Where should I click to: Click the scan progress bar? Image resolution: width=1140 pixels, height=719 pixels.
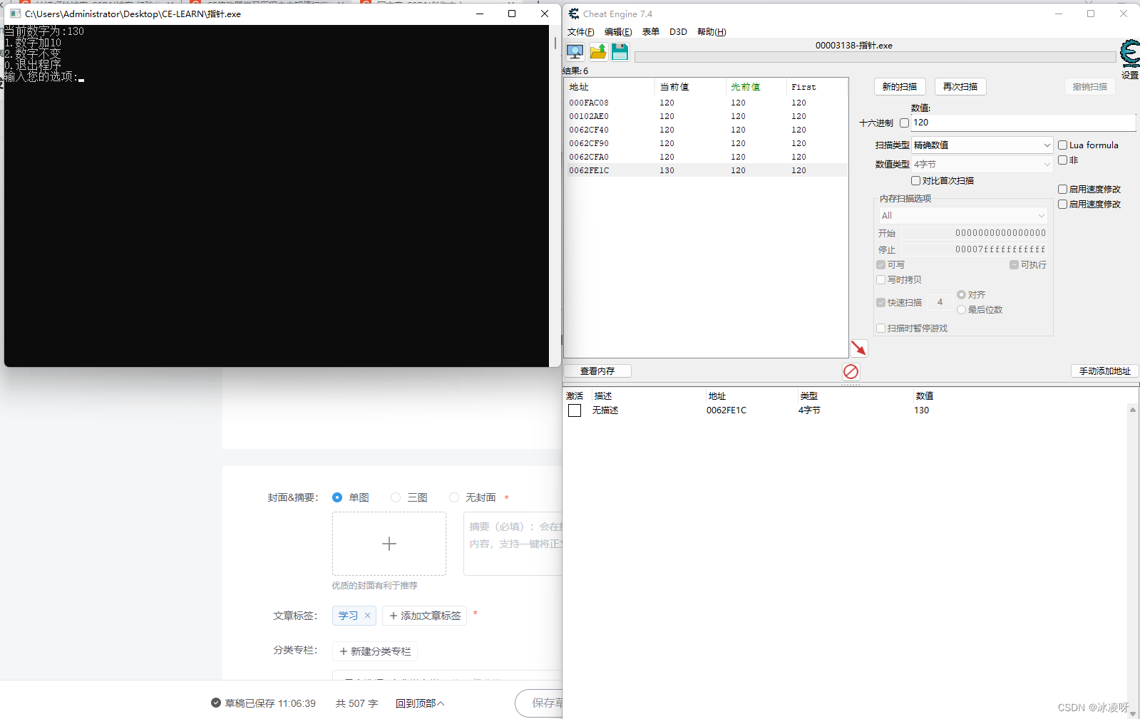point(875,57)
